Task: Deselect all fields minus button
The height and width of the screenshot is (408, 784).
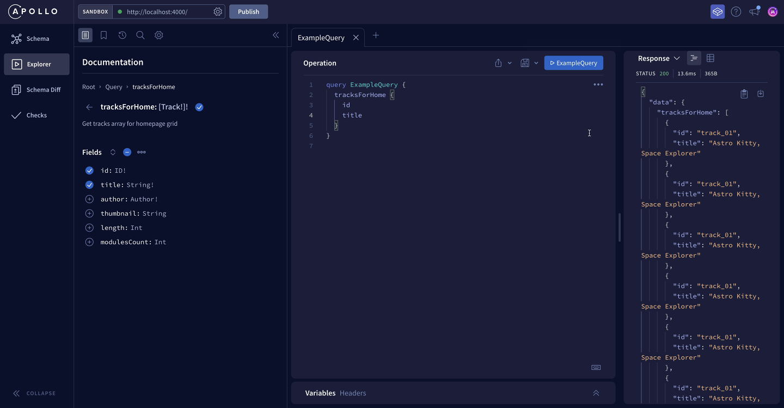Action: point(127,153)
